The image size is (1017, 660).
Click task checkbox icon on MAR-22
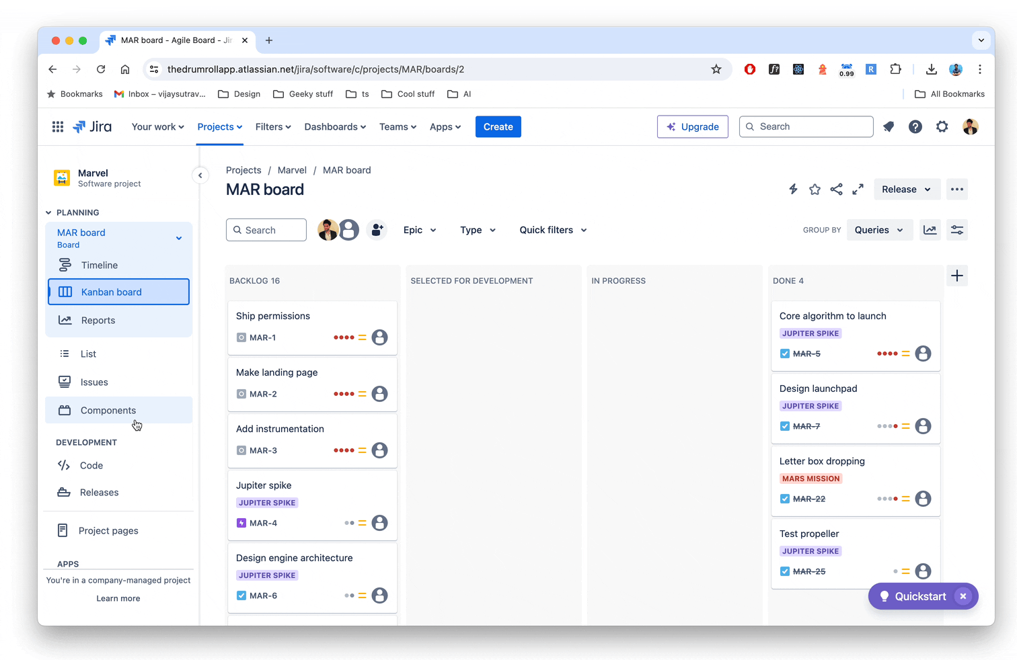point(785,499)
